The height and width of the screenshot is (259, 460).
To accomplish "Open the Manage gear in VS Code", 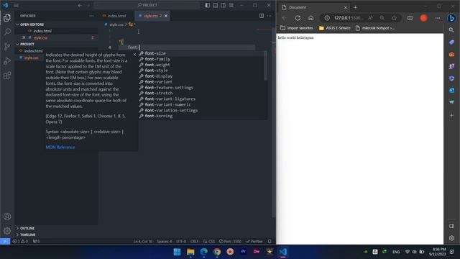I will (7, 231).
